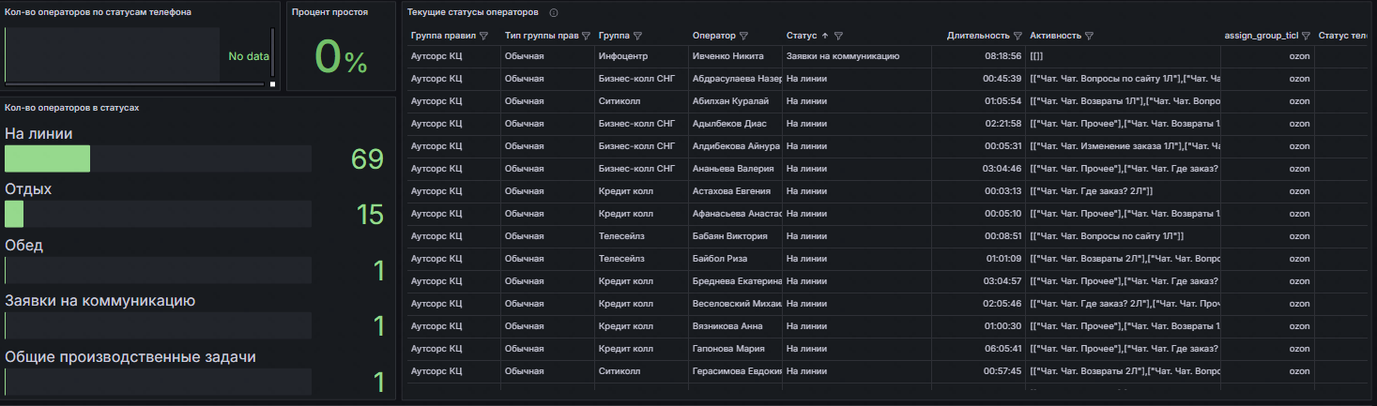Show info for Текущие статусы операторов panel
1377x406 pixels.
point(554,13)
